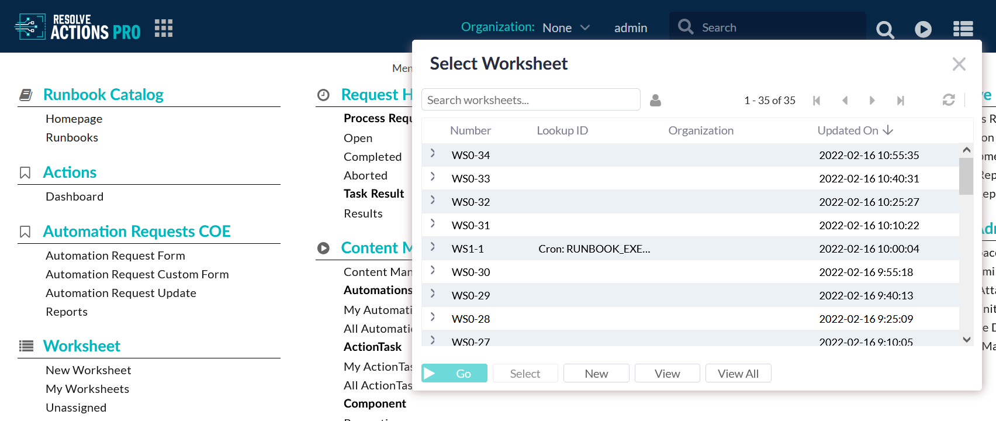The image size is (996, 421).
Task: Expand the WS1-1 worksheet row
Action: tap(433, 247)
